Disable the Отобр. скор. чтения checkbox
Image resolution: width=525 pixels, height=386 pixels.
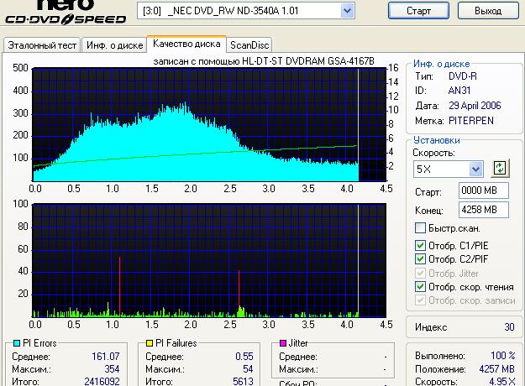[421, 287]
